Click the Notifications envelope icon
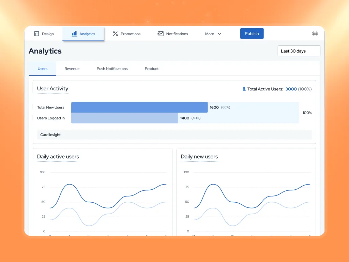This screenshot has height=262, width=349. (x=161, y=34)
